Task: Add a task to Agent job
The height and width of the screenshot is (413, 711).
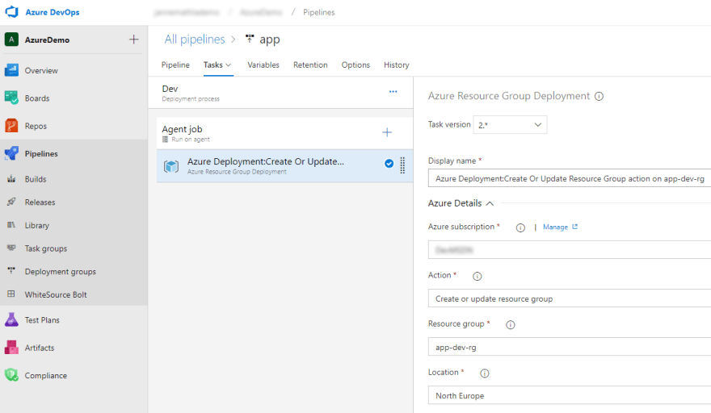Action: pos(387,132)
